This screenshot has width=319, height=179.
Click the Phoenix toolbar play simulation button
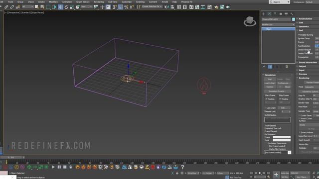pos(53,167)
